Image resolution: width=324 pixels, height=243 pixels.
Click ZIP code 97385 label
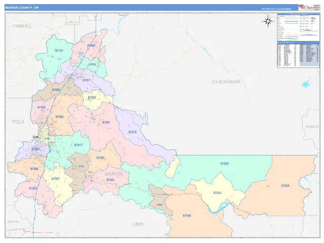[x=100, y=157]
